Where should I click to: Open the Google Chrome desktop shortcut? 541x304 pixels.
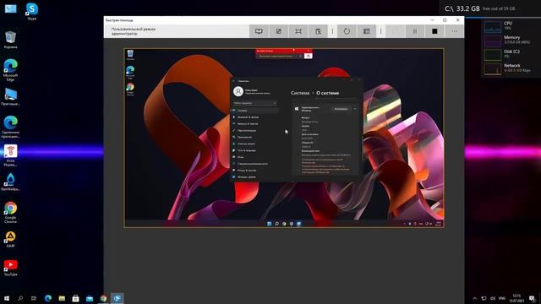10,212
